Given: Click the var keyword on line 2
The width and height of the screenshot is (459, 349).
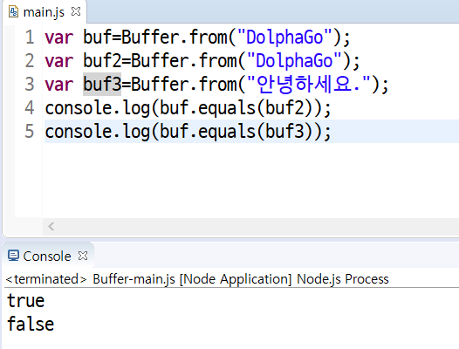Looking at the screenshot, I should (58, 61).
